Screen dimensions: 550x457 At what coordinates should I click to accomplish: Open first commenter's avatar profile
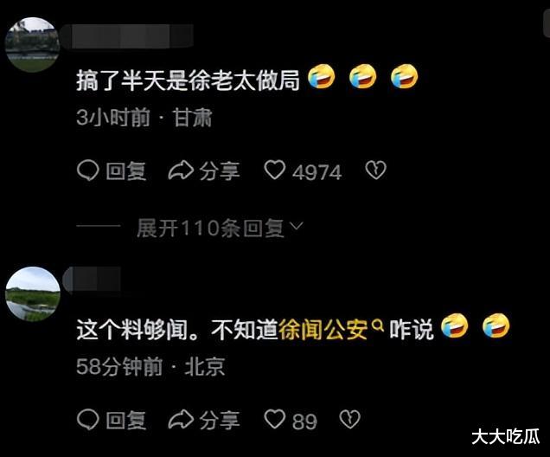(x=32, y=45)
